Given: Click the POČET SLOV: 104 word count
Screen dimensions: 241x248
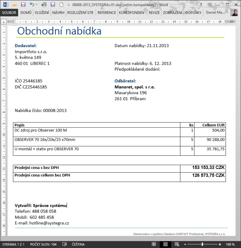Looking at the screenshot, I should (x=43, y=244).
